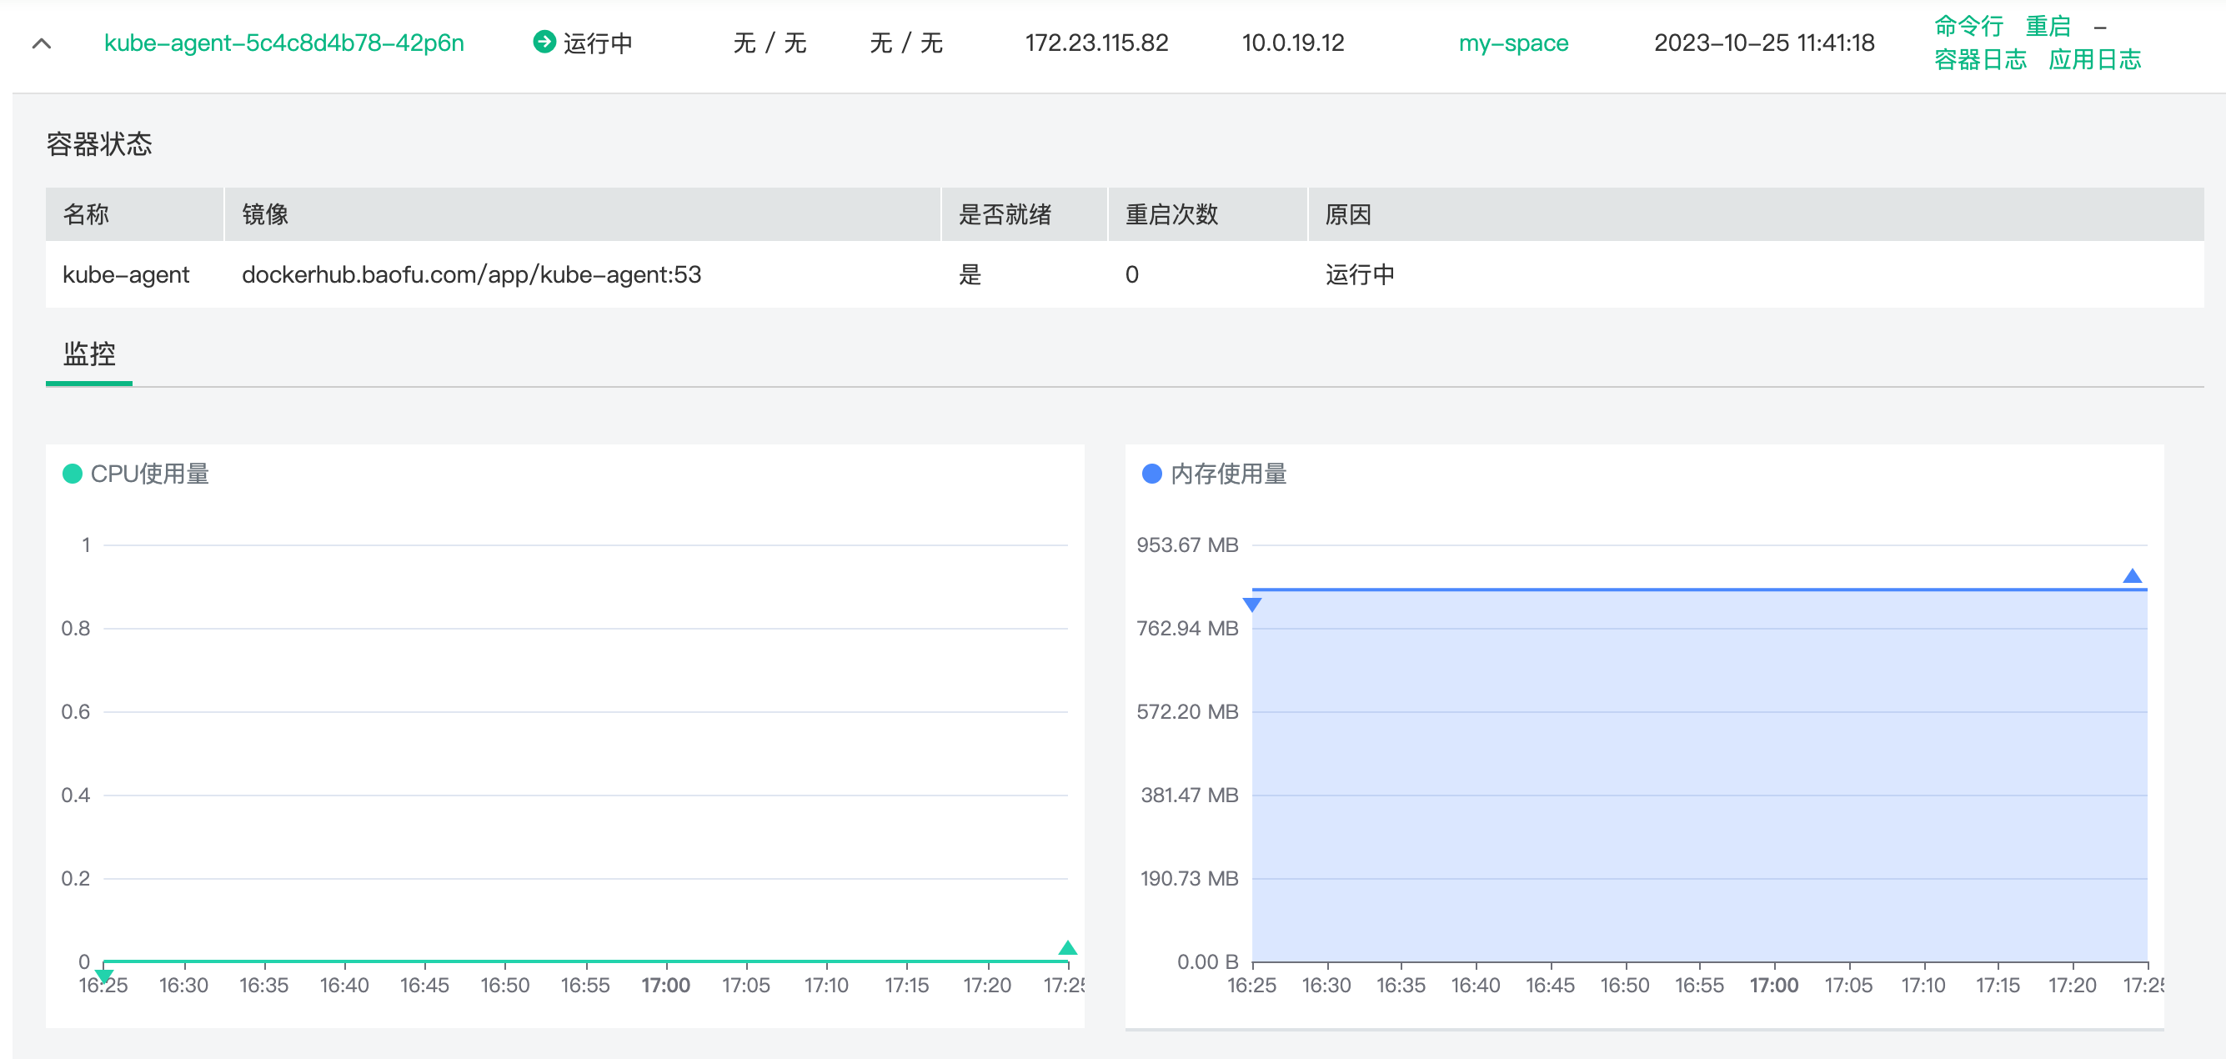The width and height of the screenshot is (2226, 1059).
Task: Click memory chart minimum marker triangle
Action: [x=1252, y=605]
